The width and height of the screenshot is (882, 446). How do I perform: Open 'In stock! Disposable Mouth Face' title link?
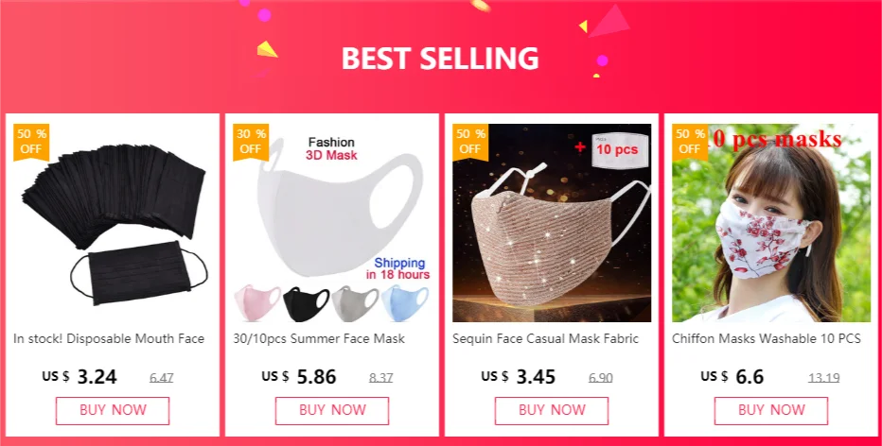click(x=109, y=338)
